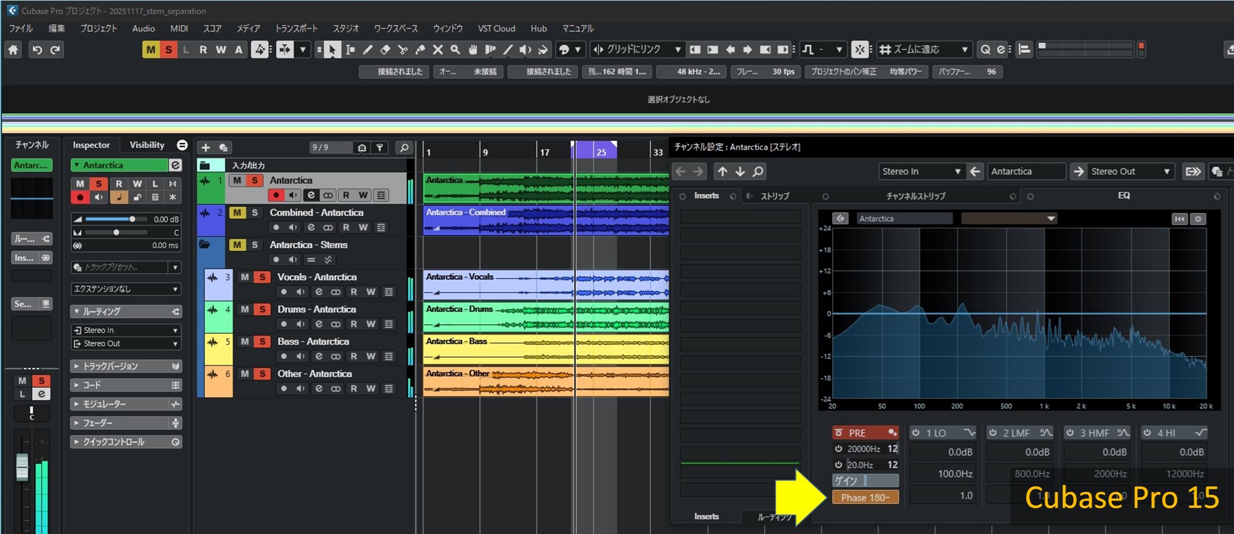
Task: Select the Scissors split tool
Action: click(402, 50)
